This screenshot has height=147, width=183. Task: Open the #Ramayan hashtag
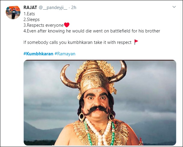(65, 54)
